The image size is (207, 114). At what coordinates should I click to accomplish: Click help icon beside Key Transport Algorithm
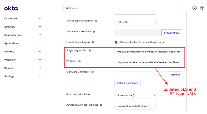pos(96,21)
